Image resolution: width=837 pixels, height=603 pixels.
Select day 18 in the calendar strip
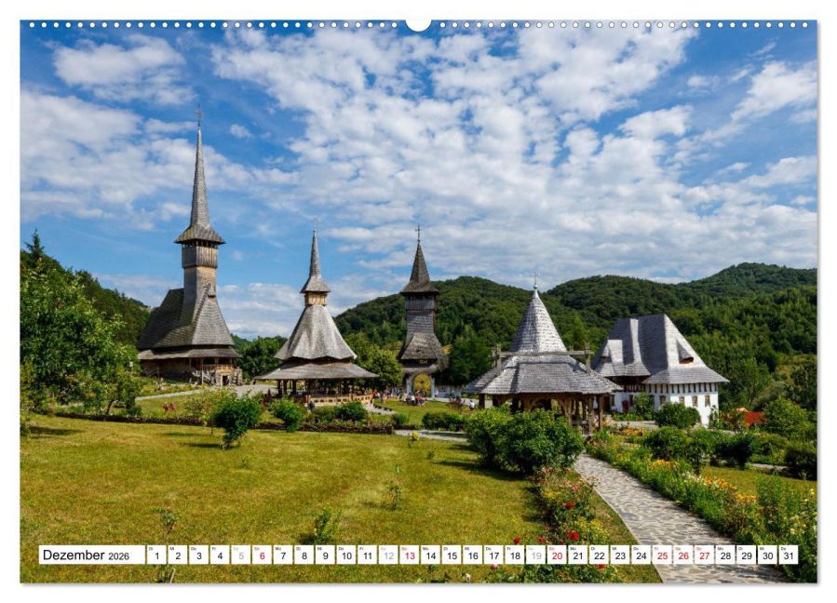click(515, 555)
